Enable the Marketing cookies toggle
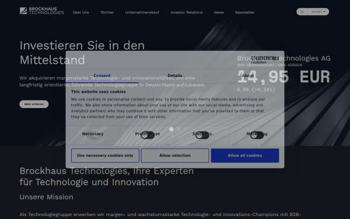350x219 pixels. point(257,135)
